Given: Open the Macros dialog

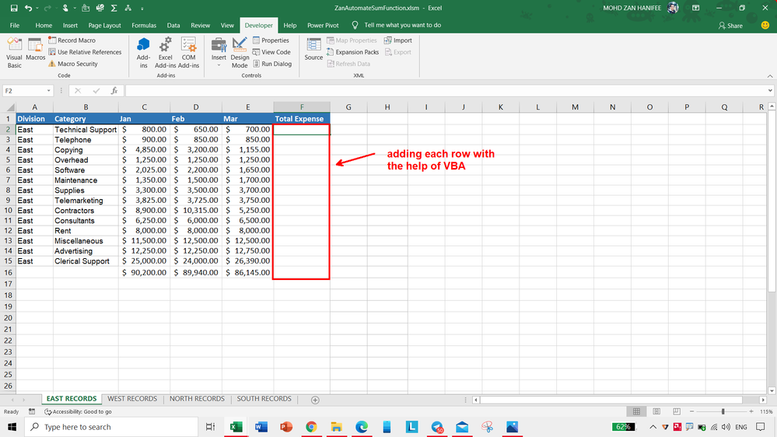Looking at the screenshot, I should (35, 50).
